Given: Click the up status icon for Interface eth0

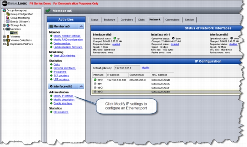Looking at the screenshot, I should click(x=115, y=38).
